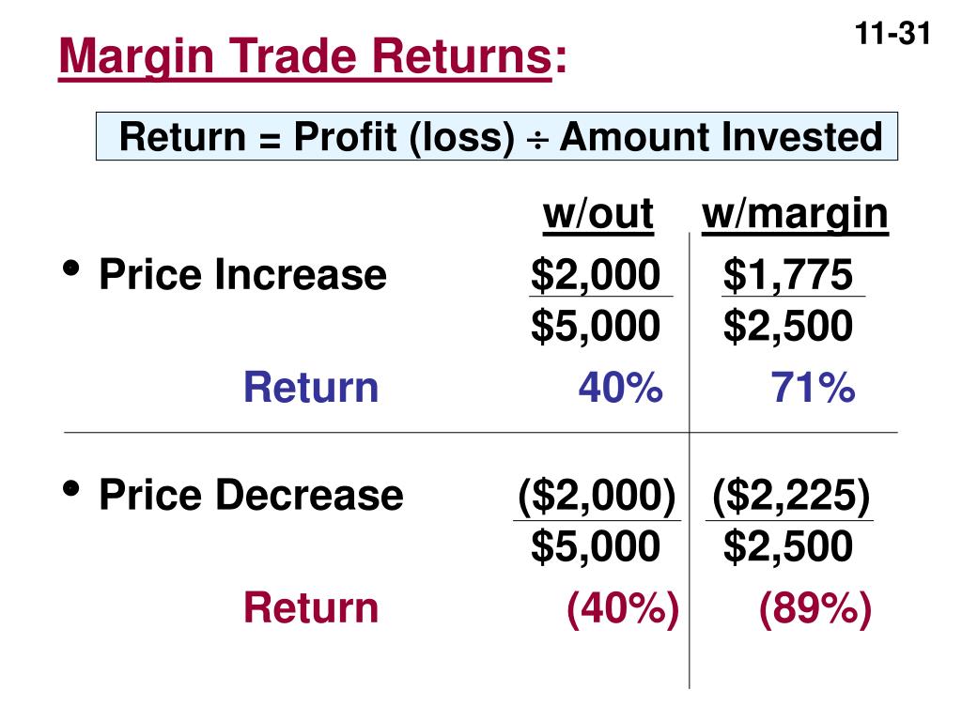
Task: Select the red Return label
Action: click(311, 608)
